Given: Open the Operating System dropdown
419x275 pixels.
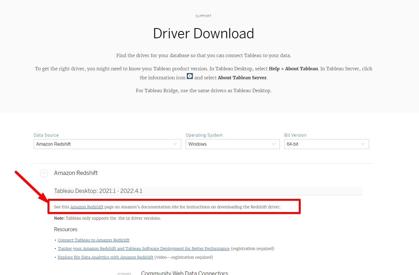Looking at the screenshot, I should click(233, 144).
